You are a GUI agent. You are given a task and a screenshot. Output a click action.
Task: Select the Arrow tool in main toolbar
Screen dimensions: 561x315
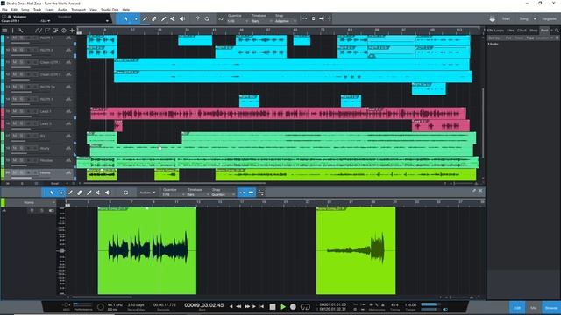point(126,18)
